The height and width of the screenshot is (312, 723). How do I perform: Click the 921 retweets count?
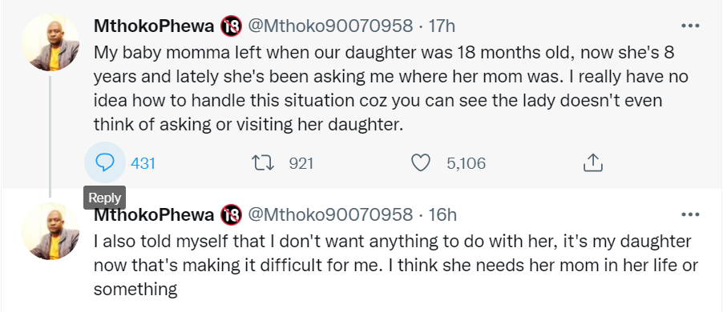301,163
